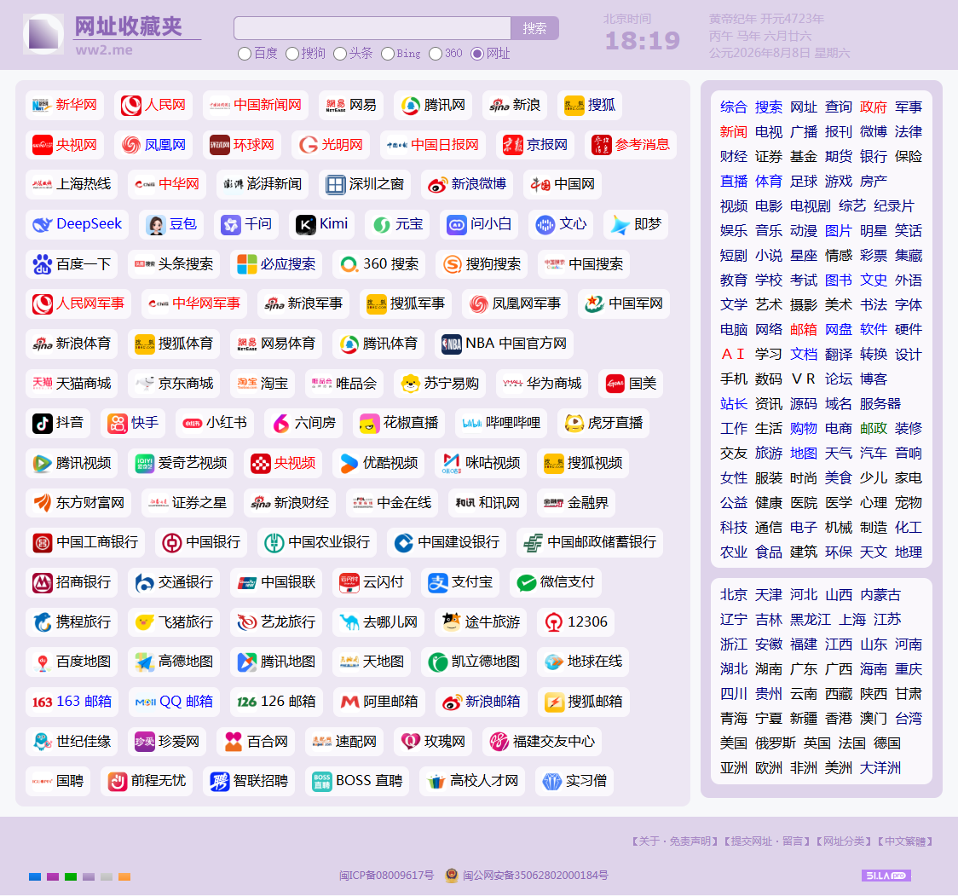Open the DeepSeek whale icon

point(42,225)
